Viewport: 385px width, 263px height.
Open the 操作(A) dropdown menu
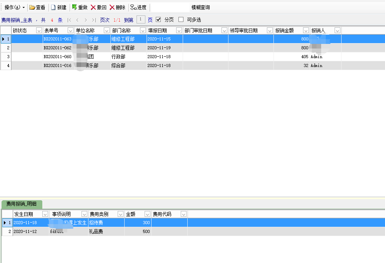(15, 7)
